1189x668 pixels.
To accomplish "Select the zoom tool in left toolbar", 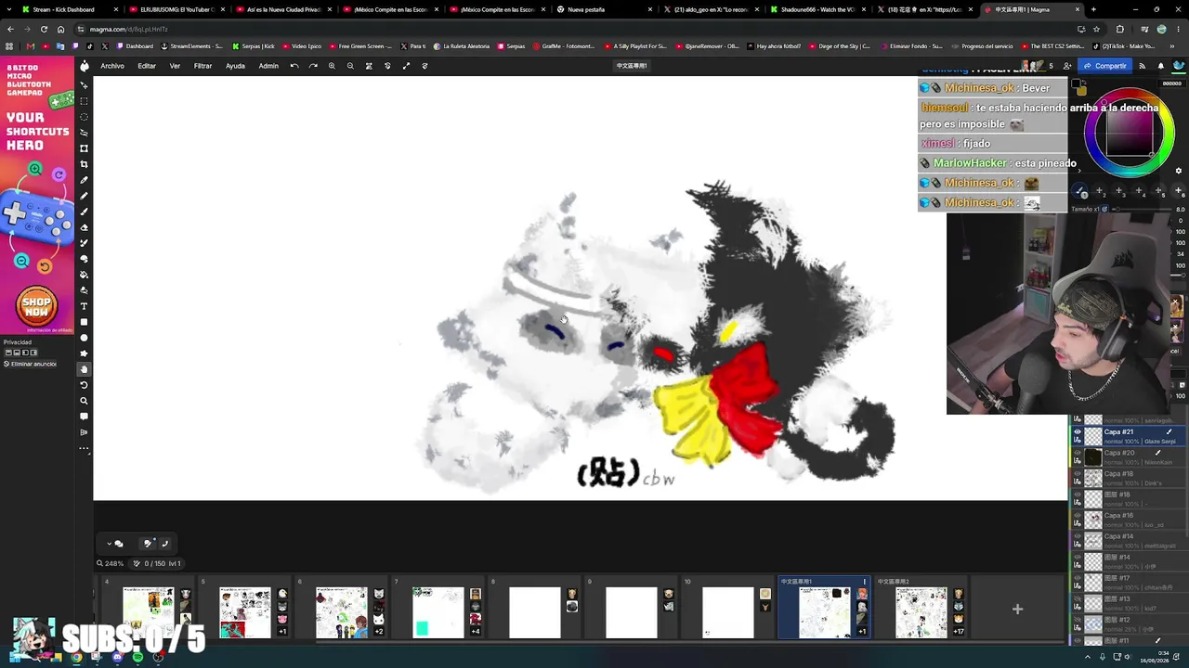I will pyautogui.click(x=84, y=401).
